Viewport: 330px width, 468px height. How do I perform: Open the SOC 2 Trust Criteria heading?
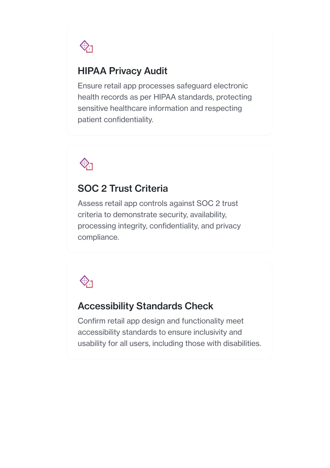[123, 188]
